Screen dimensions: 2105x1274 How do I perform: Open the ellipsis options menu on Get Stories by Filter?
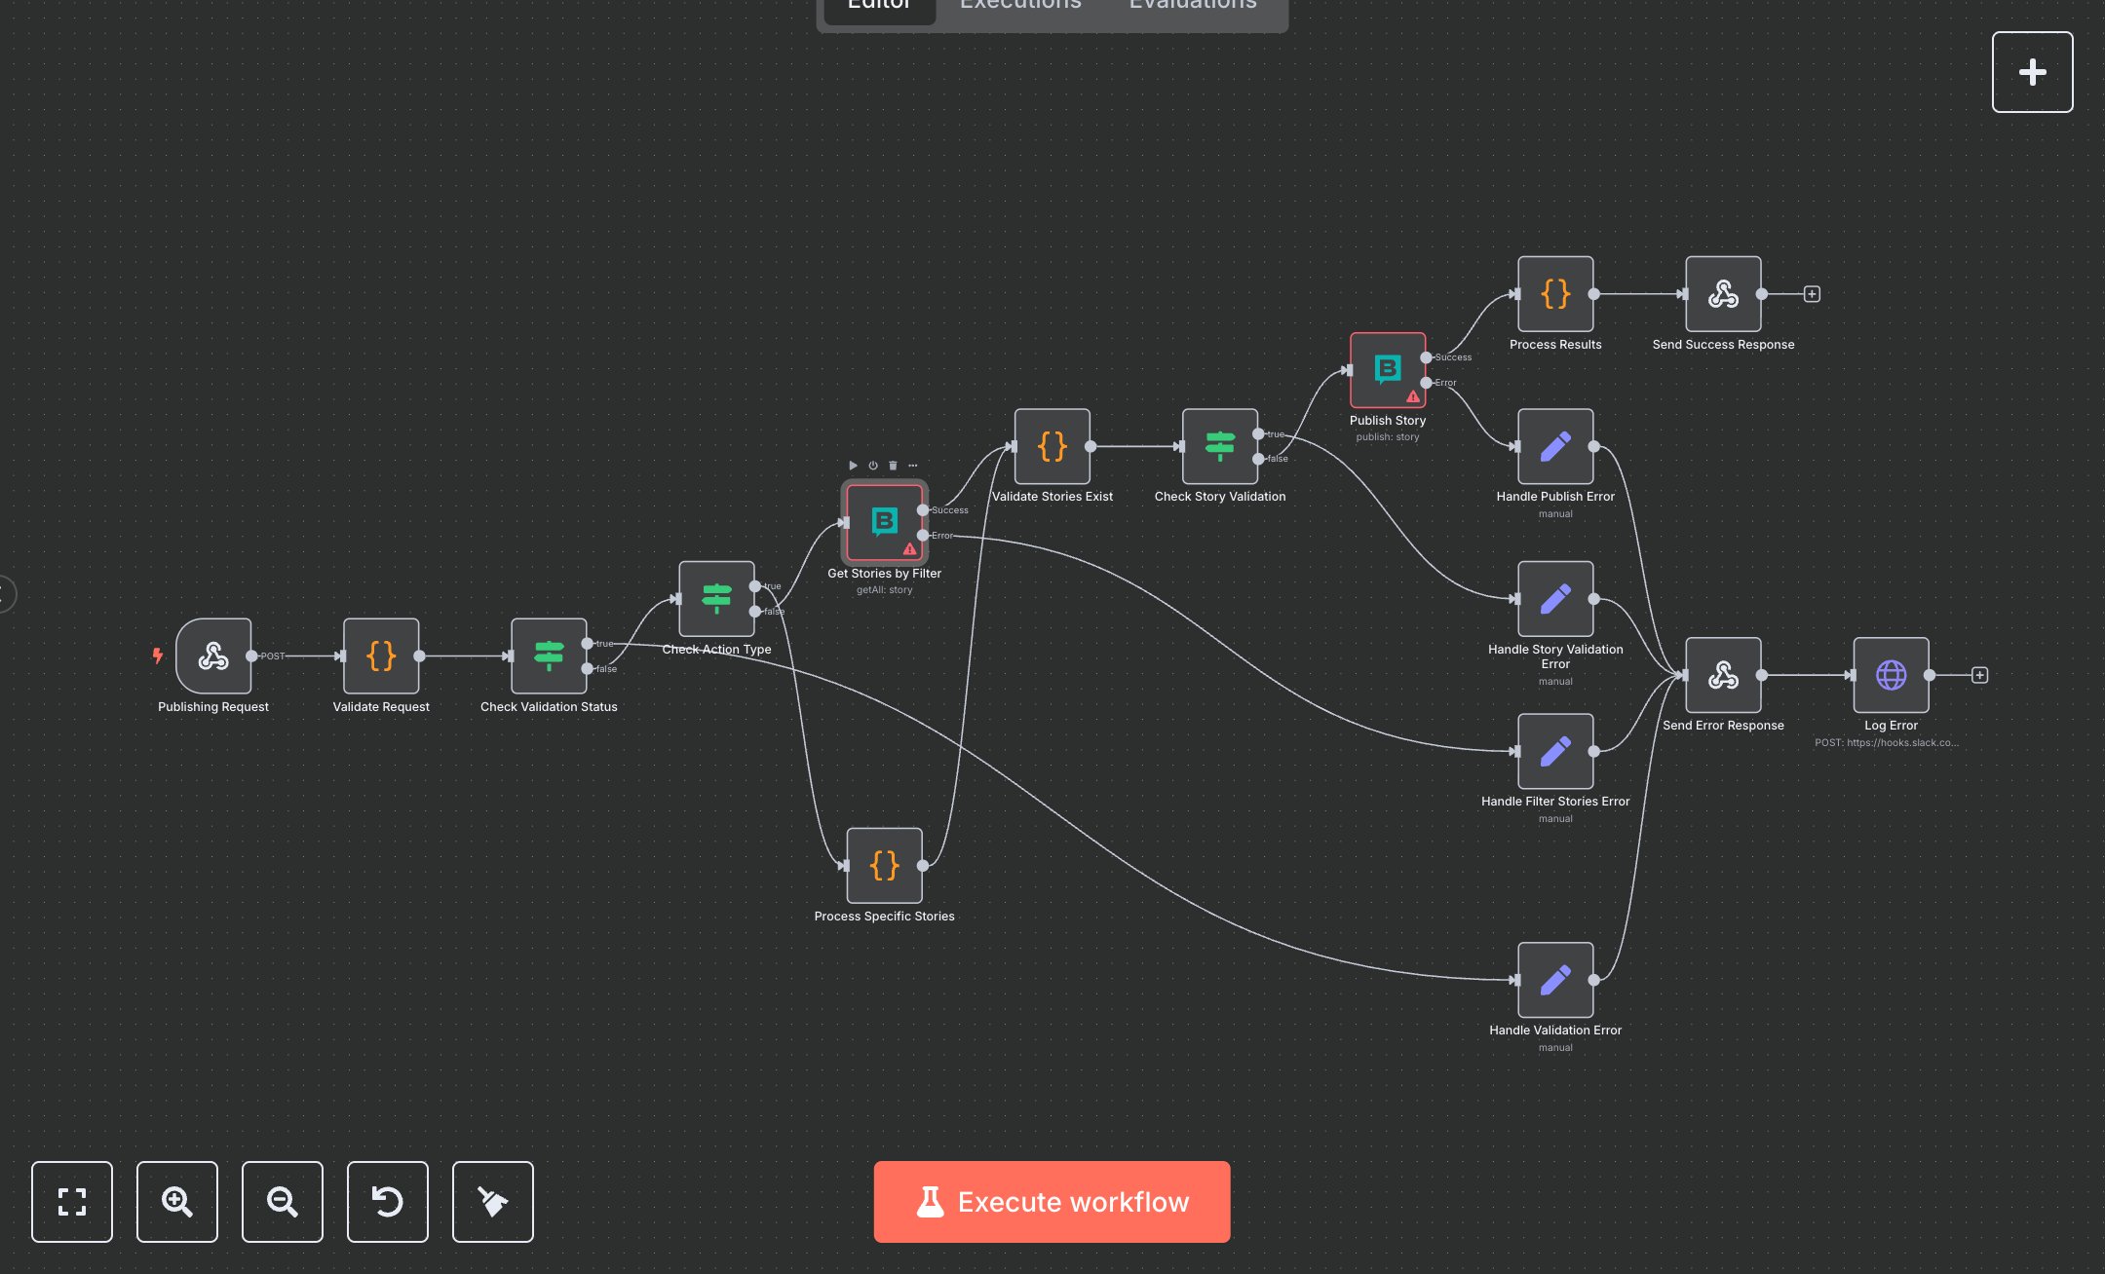click(913, 465)
